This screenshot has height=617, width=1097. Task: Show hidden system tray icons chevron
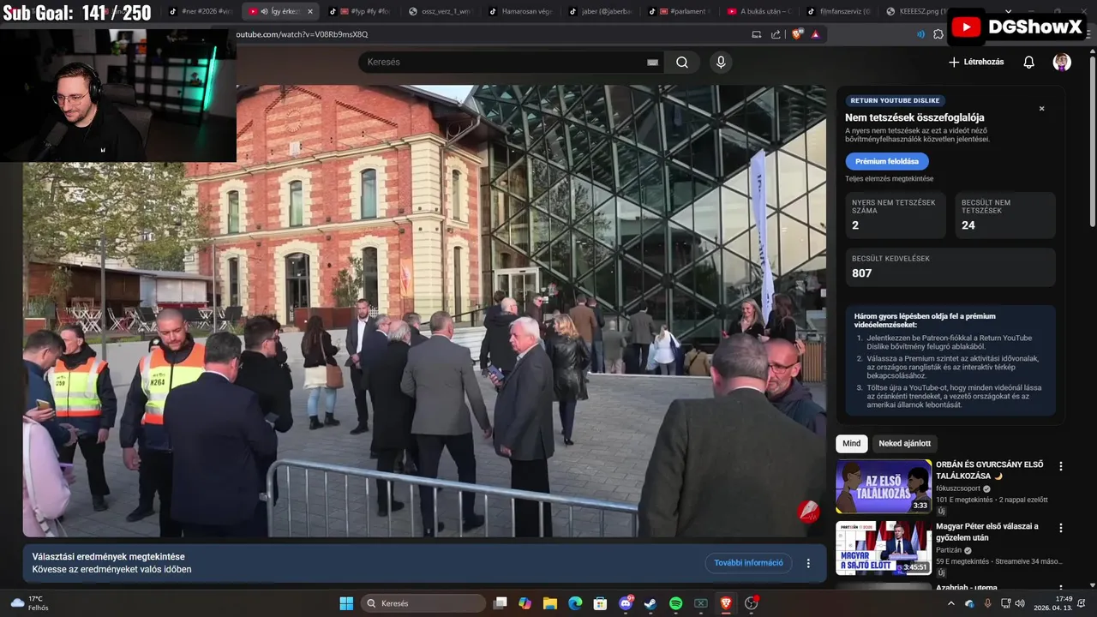click(x=952, y=603)
